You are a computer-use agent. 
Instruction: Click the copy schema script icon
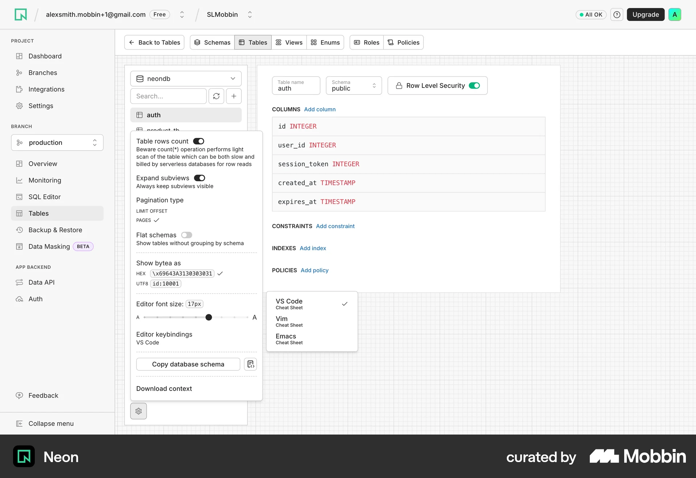(x=250, y=364)
